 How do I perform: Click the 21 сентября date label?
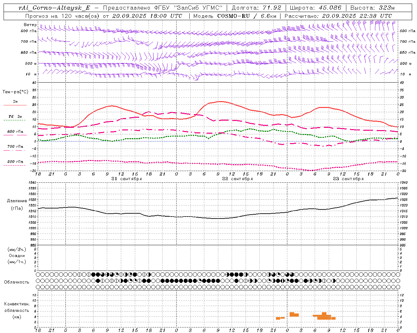click(x=126, y=179)
